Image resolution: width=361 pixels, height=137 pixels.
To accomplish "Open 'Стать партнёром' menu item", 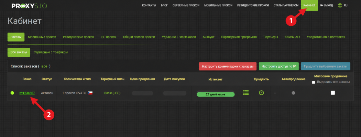I will (x=286, y=5).
